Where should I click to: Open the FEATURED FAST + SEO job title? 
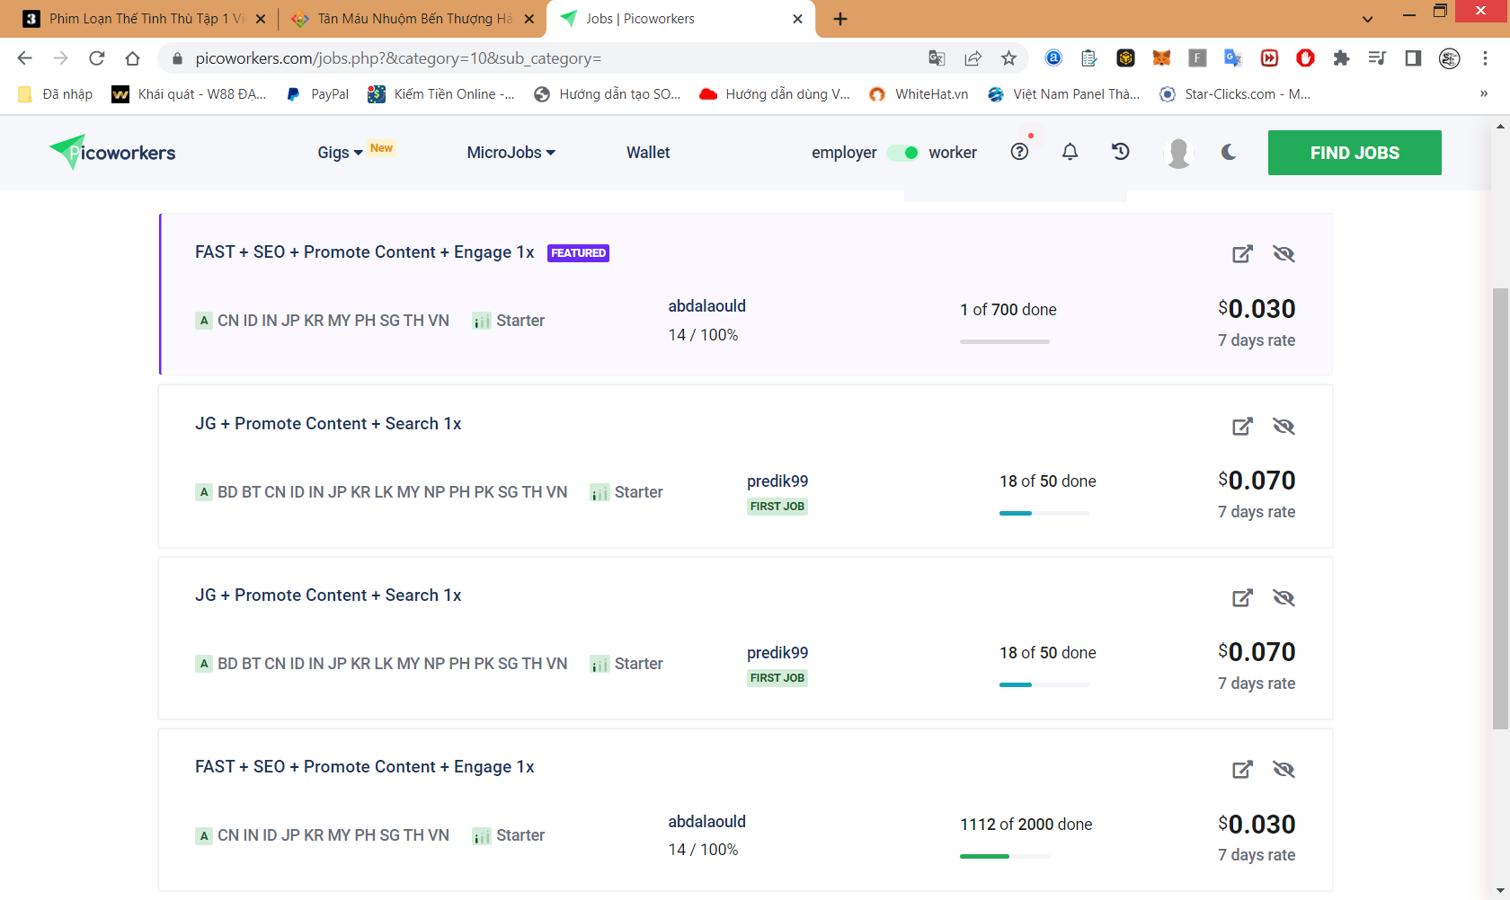tap(365, 252)
